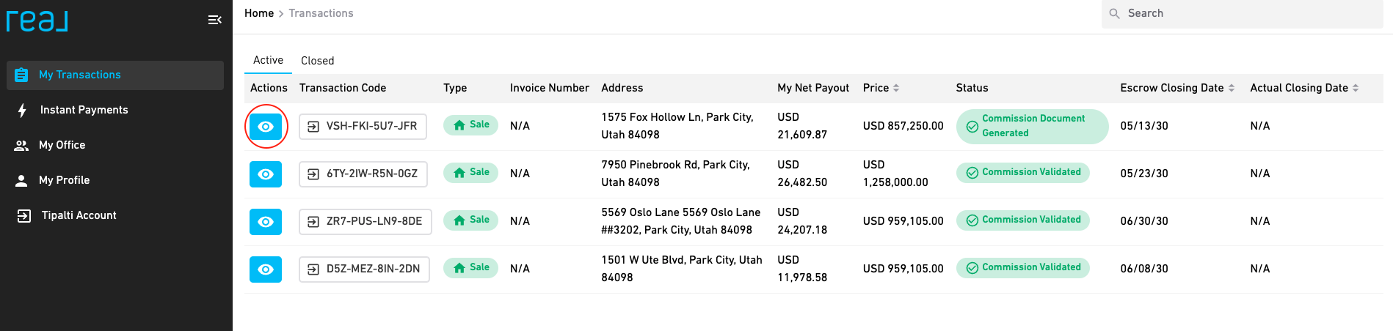1393x331 pixels.
Task: Click the Sale badge for 7950 Pinebrook Rd
Action: [471, 173]
